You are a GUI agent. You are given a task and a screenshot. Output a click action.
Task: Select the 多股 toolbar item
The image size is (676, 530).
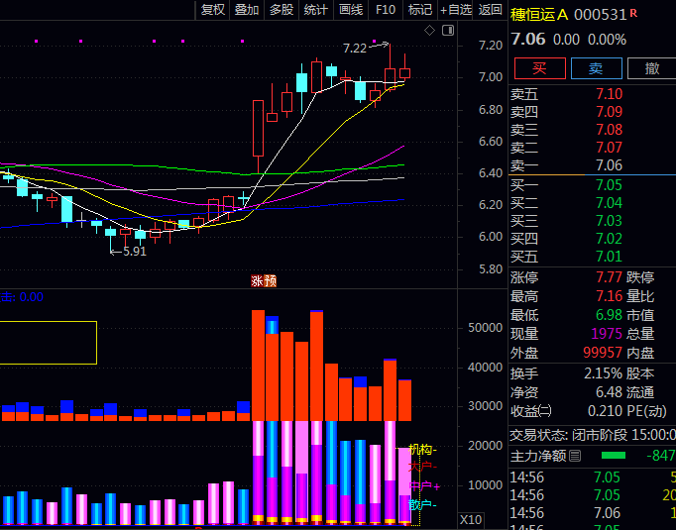pyautogui.click(x=282, y=10)
